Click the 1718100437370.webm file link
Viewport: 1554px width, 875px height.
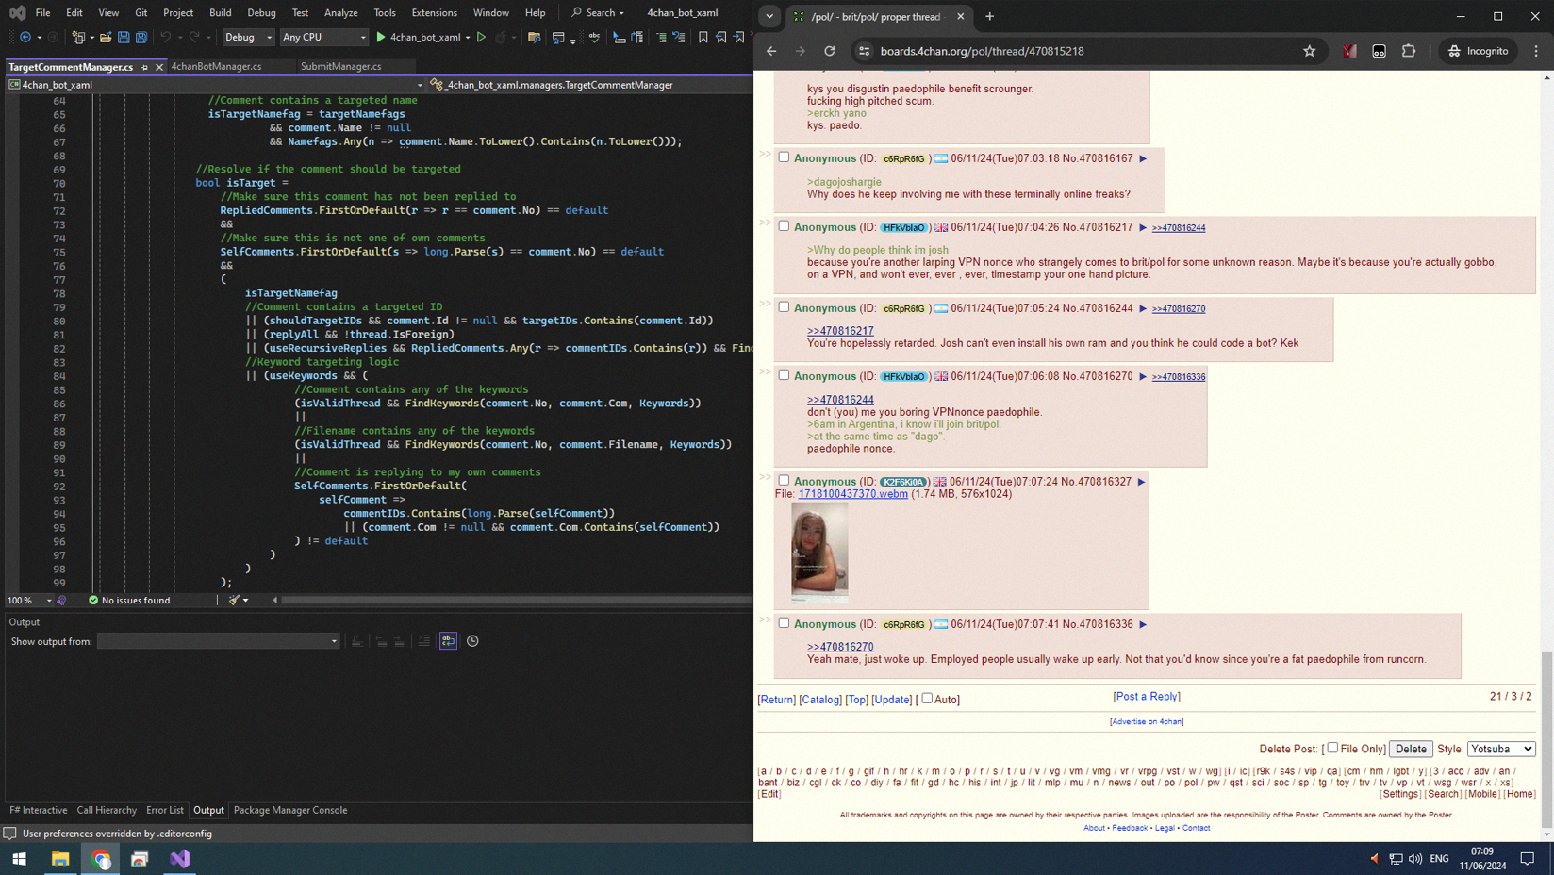tap(852, 494)
